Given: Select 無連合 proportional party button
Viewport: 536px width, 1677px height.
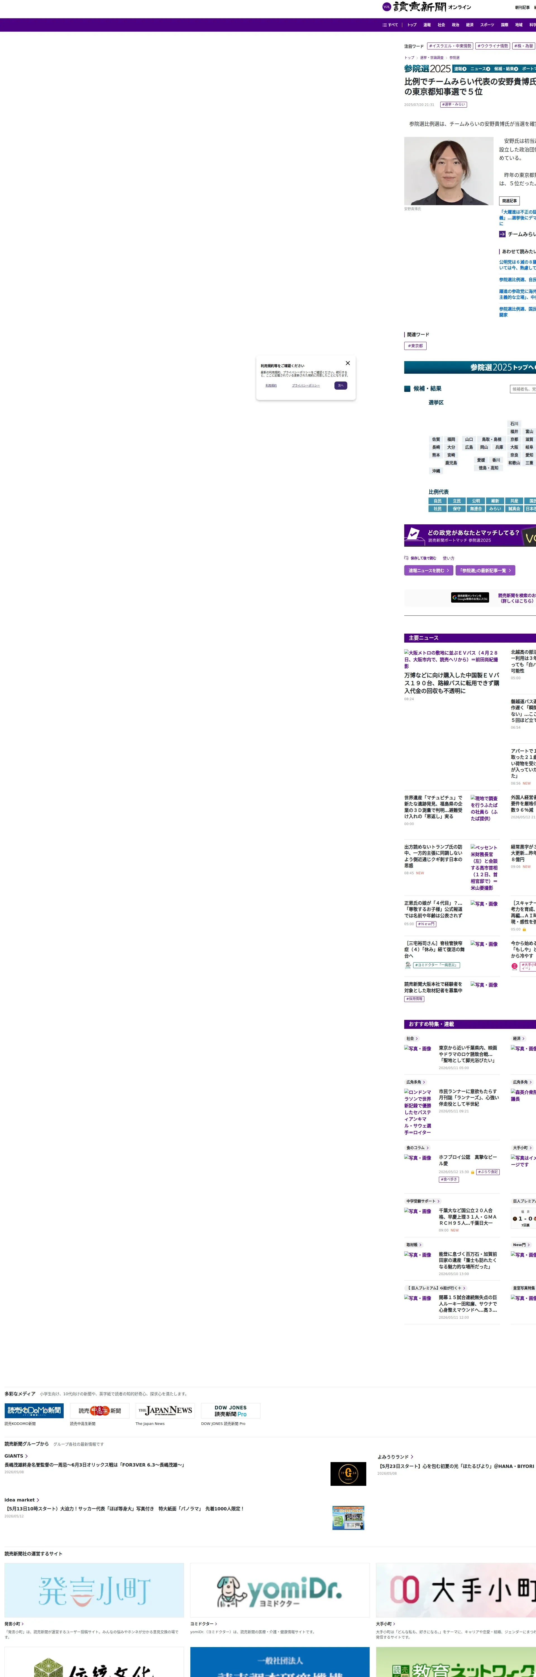Looking at the screenshot, I should [476, 509].
